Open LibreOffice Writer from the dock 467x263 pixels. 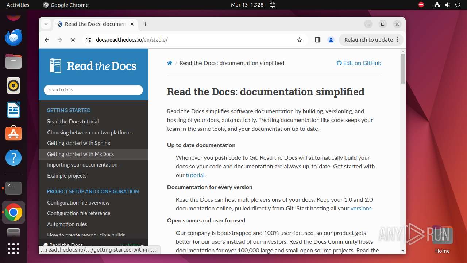point(13,110)
